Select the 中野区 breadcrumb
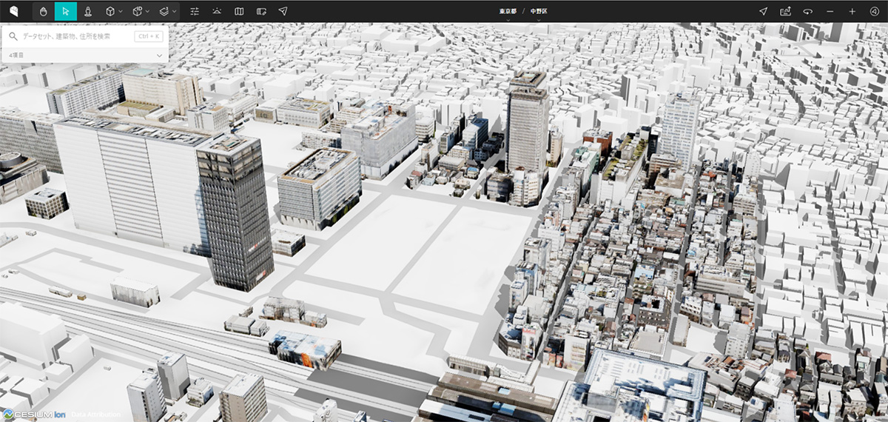This screenshot has width=888, height=422. [x=539, y=11]
